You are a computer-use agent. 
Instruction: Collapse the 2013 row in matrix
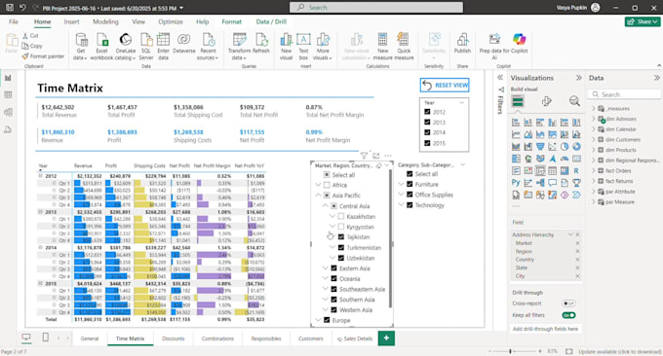point(41,212)
